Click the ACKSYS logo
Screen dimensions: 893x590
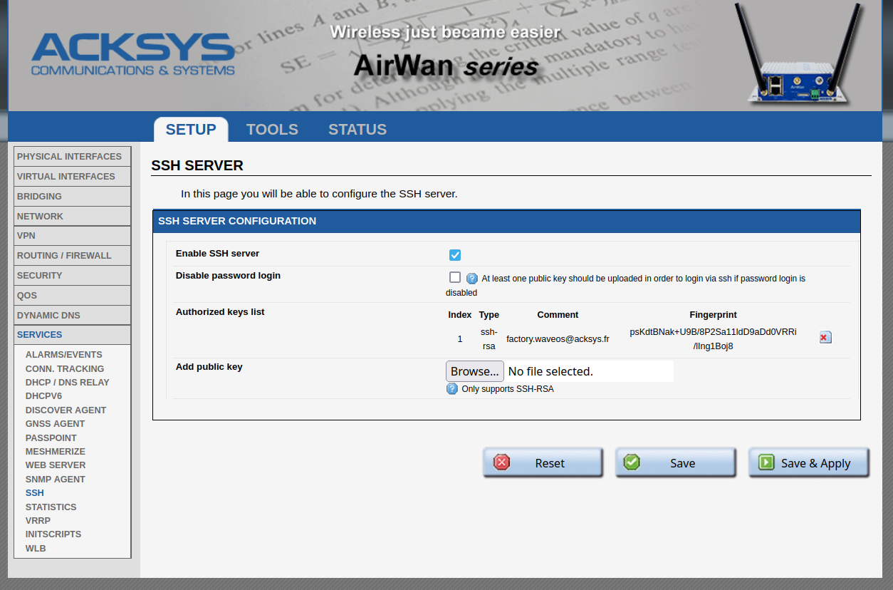coord(133,54)
